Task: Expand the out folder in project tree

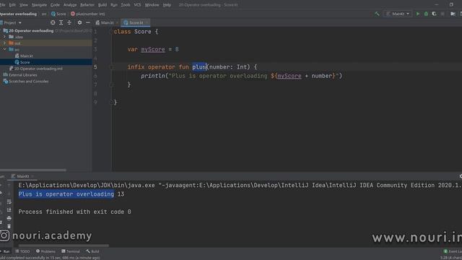Action: (x=4, y=43)
